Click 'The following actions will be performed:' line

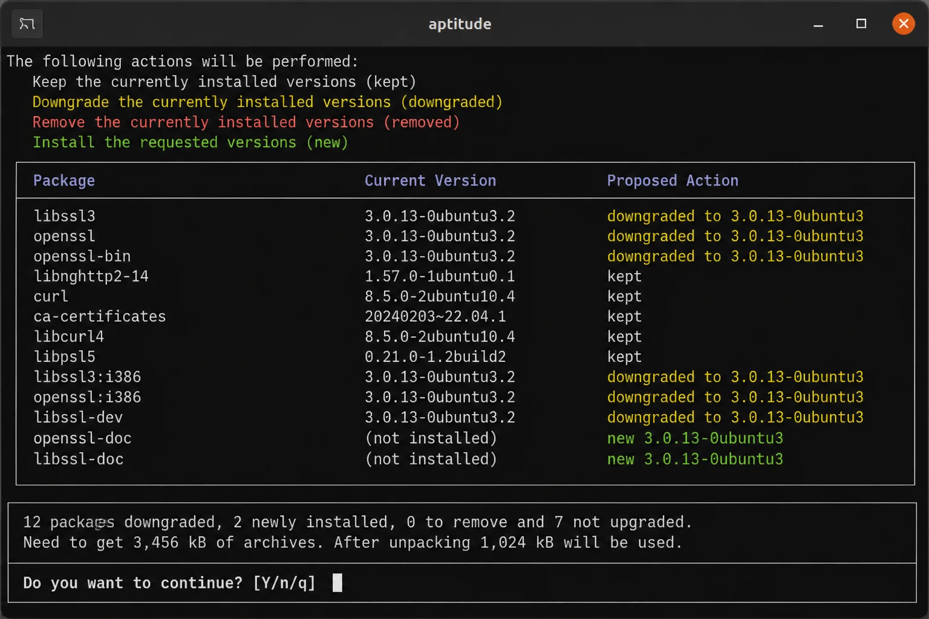183,61
